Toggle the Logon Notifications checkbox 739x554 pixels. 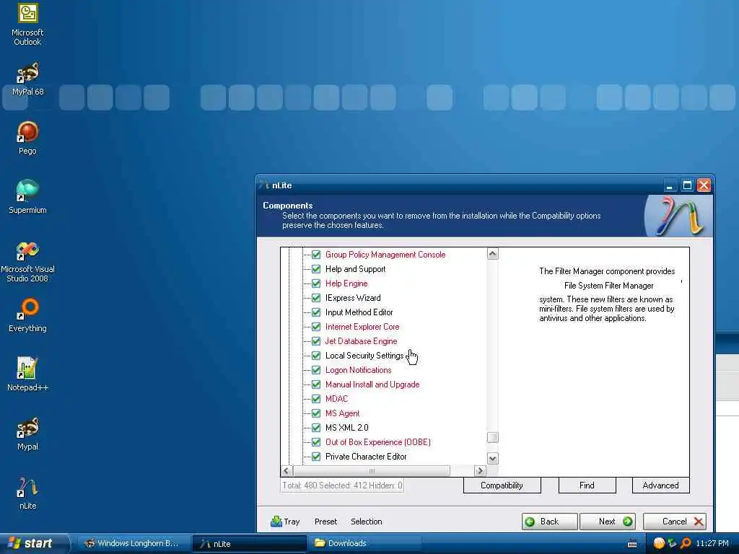[316, 370]
